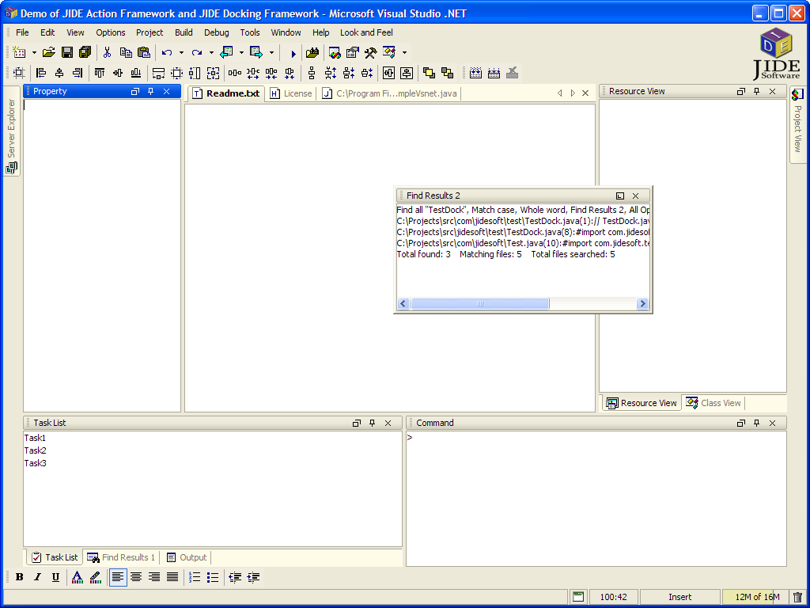
Task: Enable right text alignment
Action: click(x=154, y=577)
